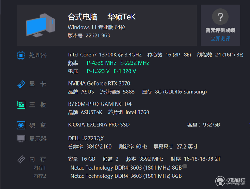Click the 显卡 graphics card icon
Viewport: 250px width, 189px height.
click(21, 84)
